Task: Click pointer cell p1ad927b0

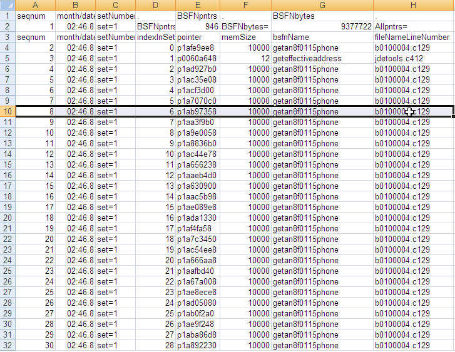Action: pos(198,69)
